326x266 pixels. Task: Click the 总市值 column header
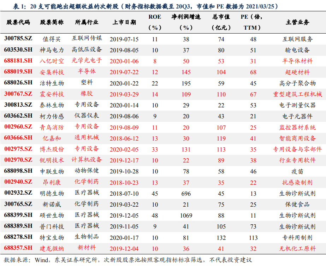tap(221, 22)
